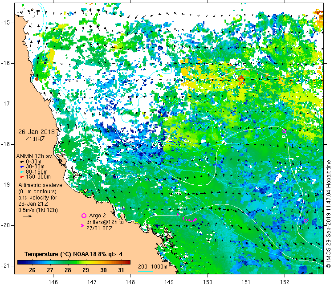This screenshot has width=334, height=285.
Task: Select the Argo float marker near 152°E, 17.7°S
Action: (285, 130)
